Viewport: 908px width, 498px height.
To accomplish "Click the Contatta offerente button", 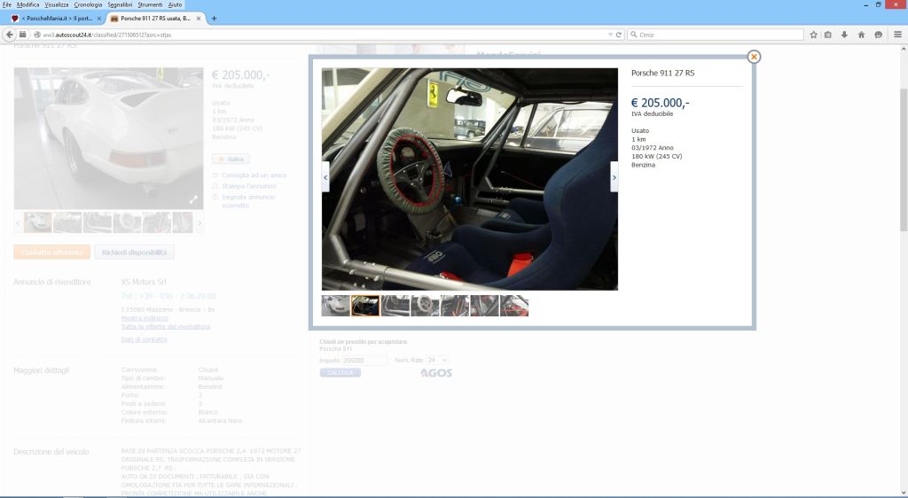I will [x=52, y=253].
